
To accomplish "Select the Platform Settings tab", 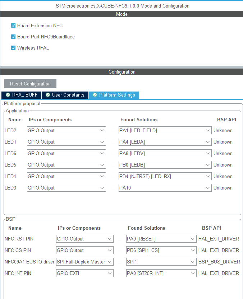I will (x=114, y=95).
